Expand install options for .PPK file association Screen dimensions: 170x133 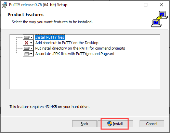tap(31, 54)
